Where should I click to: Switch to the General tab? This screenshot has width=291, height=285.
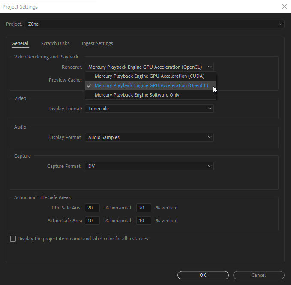[x=20, y=43]
